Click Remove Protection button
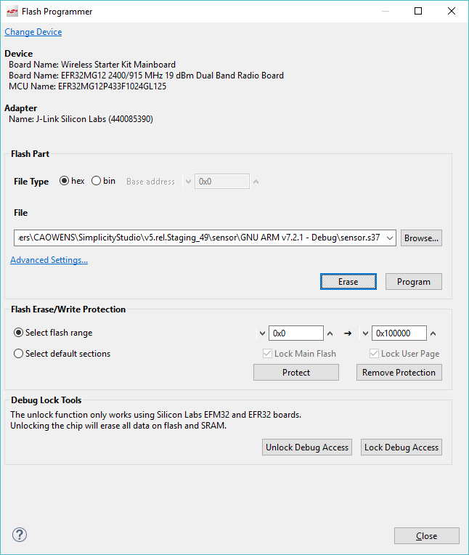 pyautogui.click(x=399, y=373)
